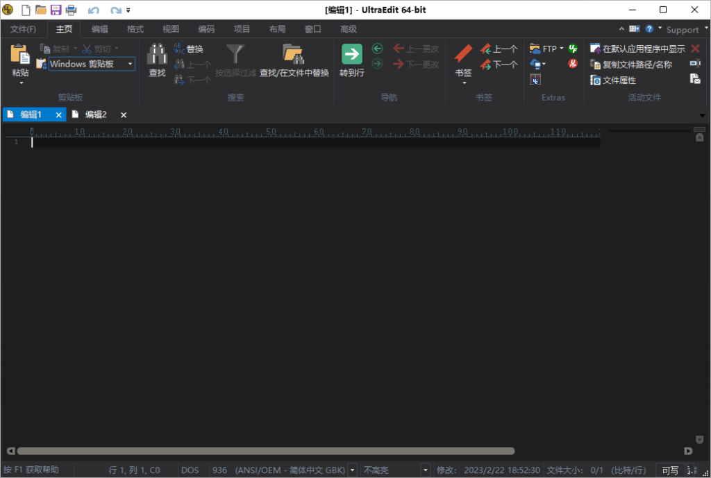Click Replace (替换) in the search group
This screenshot has width=711, height=478.
point(188,49)
